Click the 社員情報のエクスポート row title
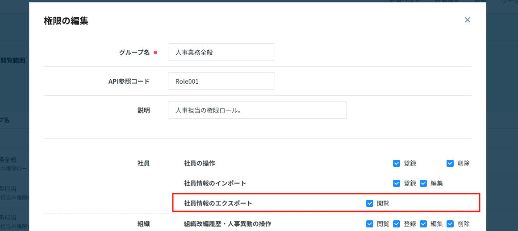The height and width of the screenshot is (231, 518). pos(218,203)
